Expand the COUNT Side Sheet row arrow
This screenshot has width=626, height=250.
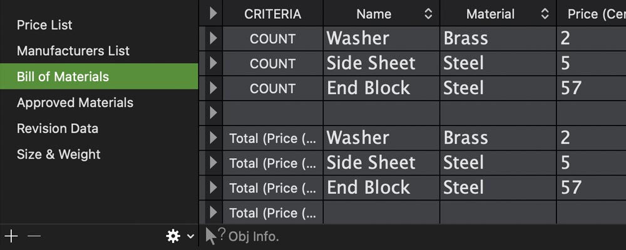(x=213, y=63)
